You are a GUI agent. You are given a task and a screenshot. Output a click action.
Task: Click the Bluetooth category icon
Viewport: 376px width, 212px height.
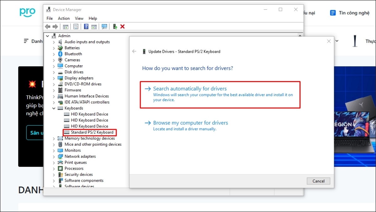[x=60, y=54]
